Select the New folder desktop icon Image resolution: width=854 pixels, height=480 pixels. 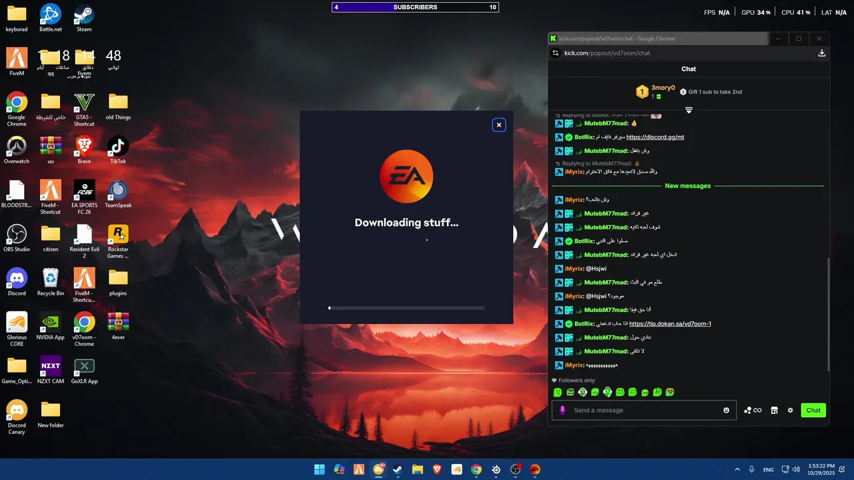50,414
